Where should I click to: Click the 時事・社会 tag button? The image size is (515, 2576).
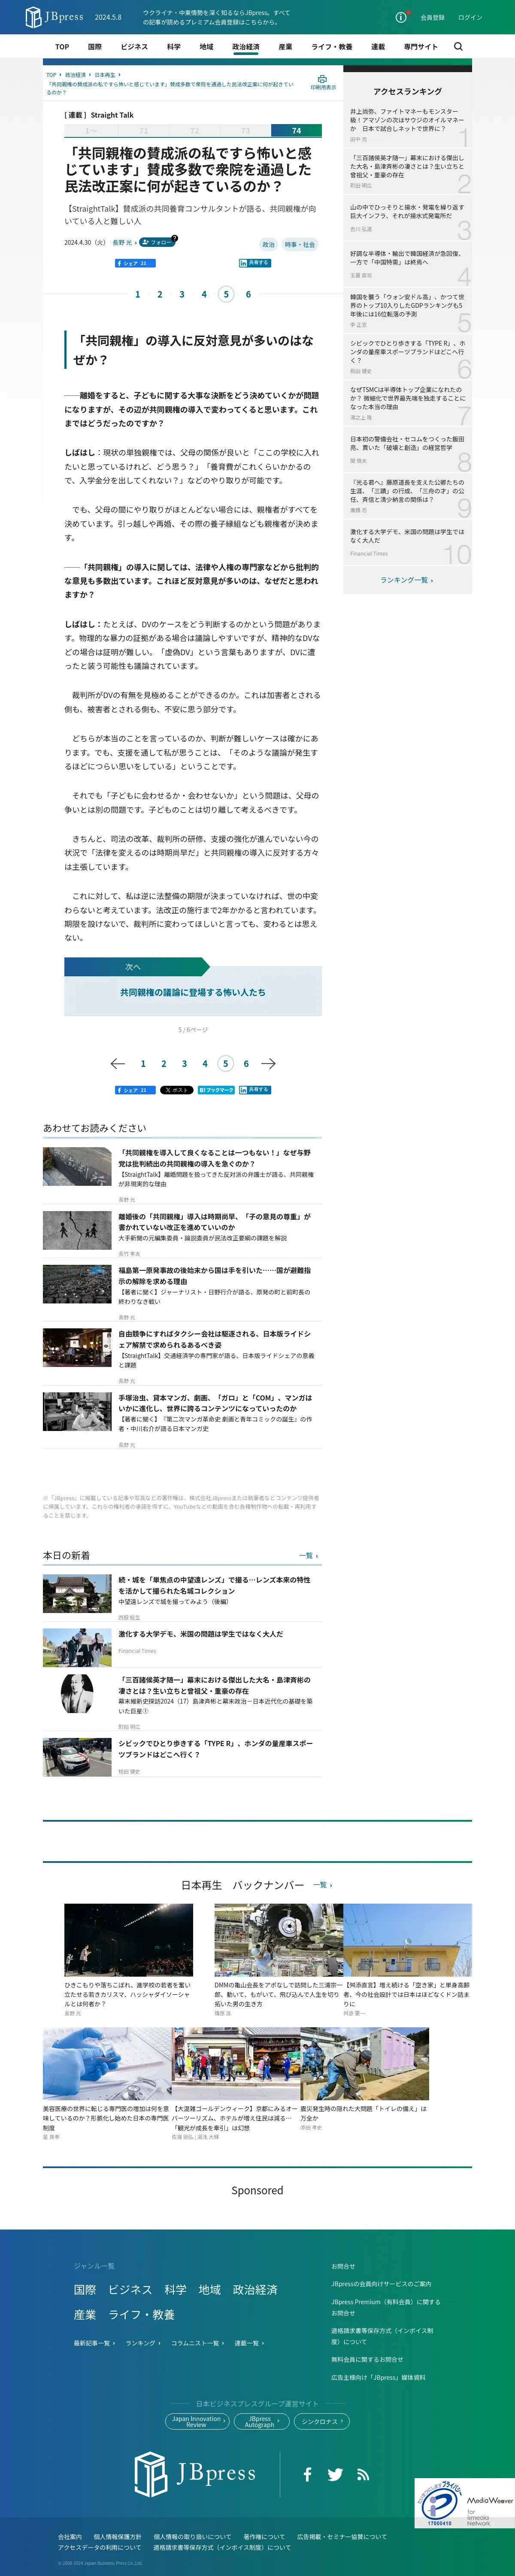coord(300,244)
